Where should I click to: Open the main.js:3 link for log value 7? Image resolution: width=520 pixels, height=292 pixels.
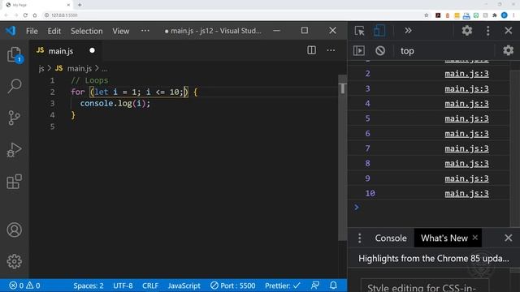[466, 148]
